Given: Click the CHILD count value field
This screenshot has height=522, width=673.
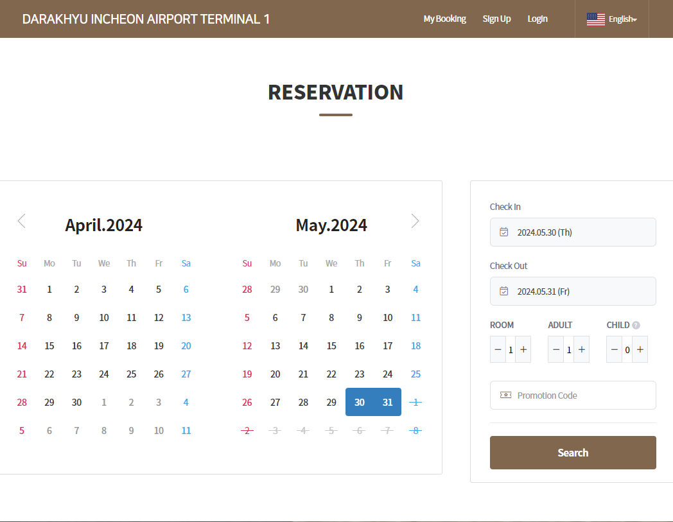Looking at the screenshot, I should (627, 349).
